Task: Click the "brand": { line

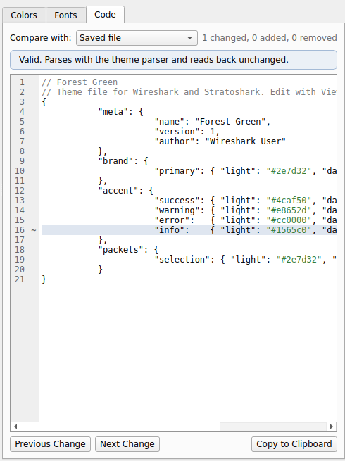Action: 123,160
